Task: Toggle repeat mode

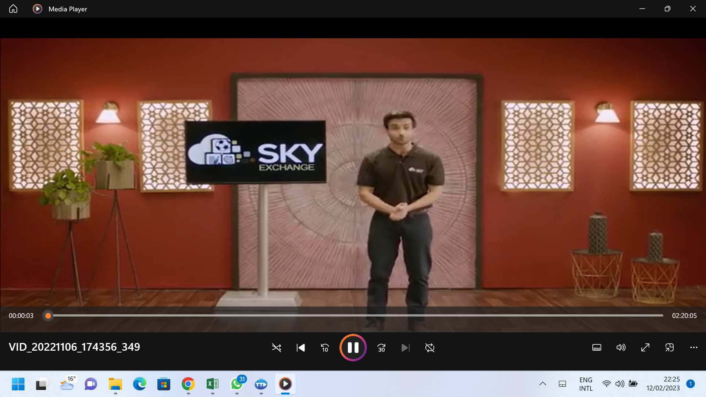Action: (x=430, y=348)
